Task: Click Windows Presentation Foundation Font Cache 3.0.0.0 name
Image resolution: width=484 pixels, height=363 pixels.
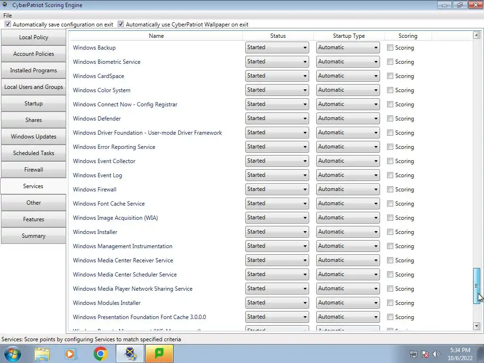Action: (x=139, y=317)
